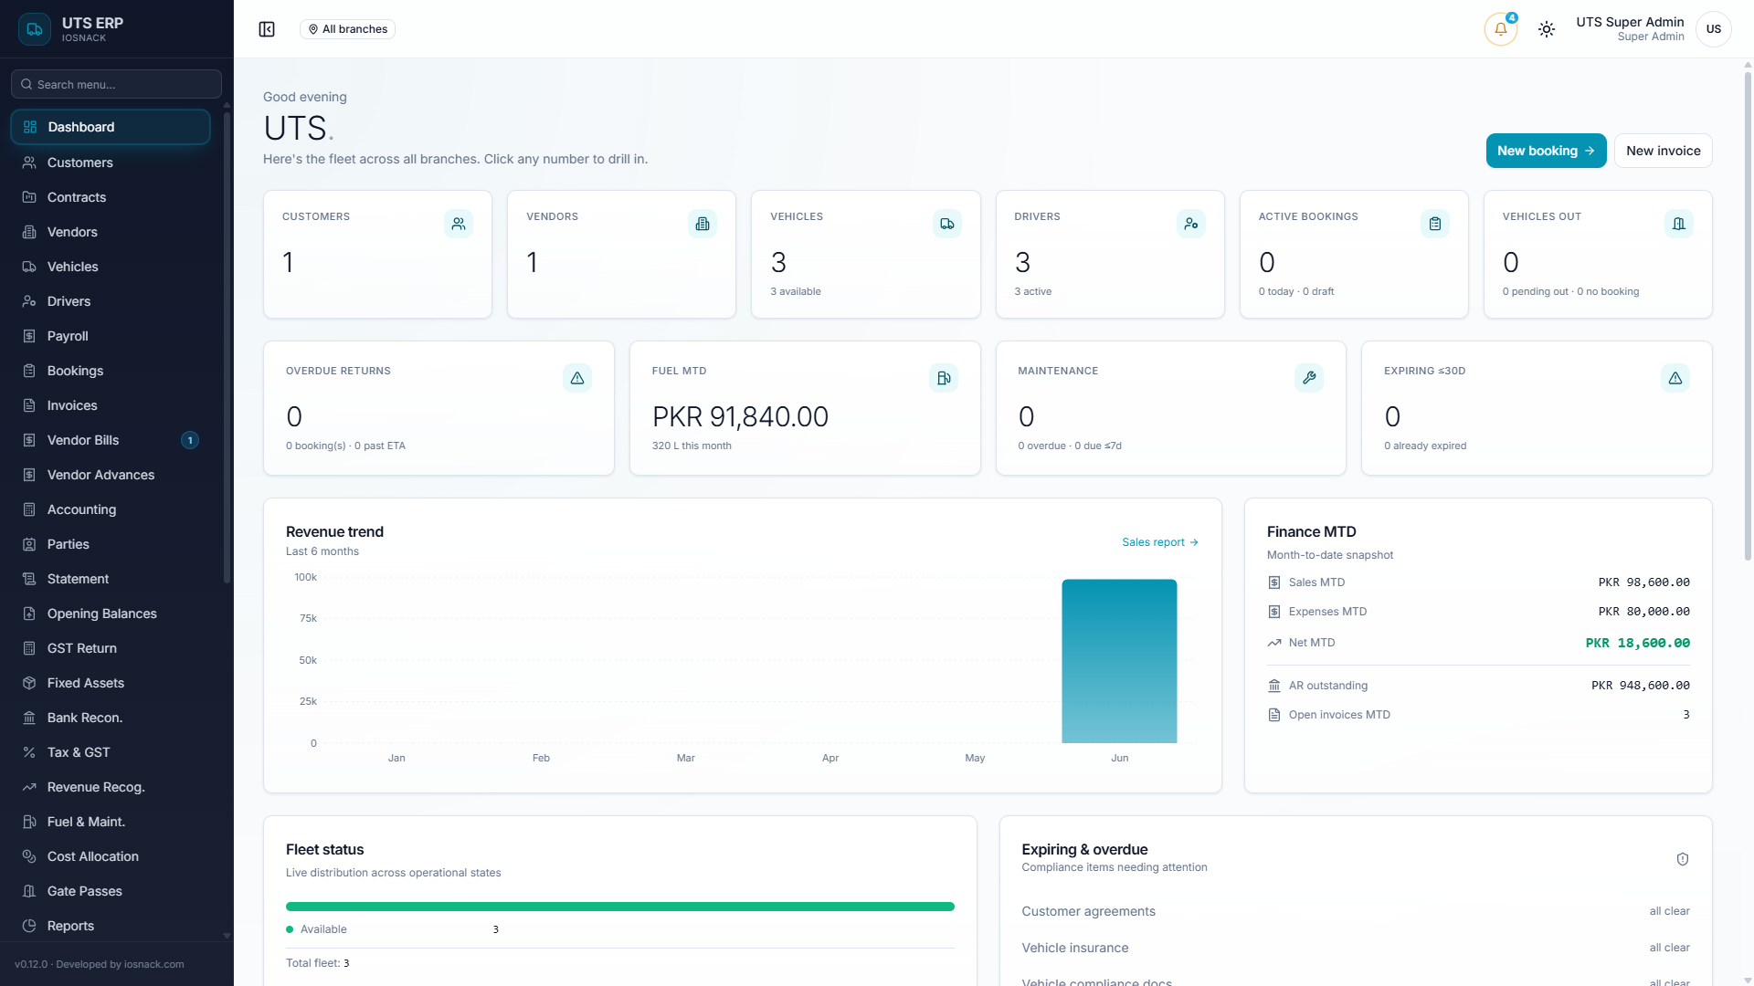Screen dimensions: 1754x986
Task: Open the Dashboard menu item
Action: (x=111, y=127)
